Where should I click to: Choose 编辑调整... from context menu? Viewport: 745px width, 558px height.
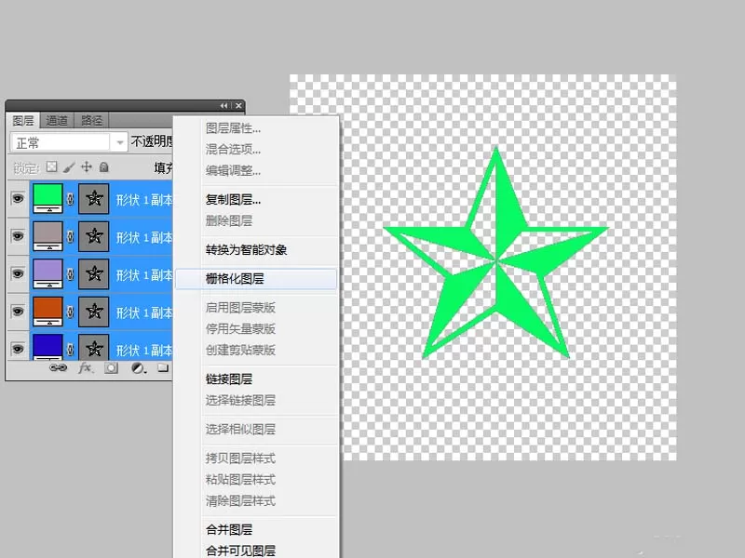click(x=256, y=171)
